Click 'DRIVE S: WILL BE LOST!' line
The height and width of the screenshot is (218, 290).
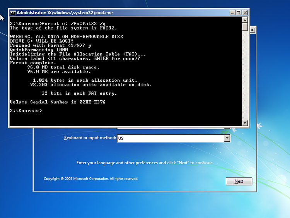coord(42,41)
